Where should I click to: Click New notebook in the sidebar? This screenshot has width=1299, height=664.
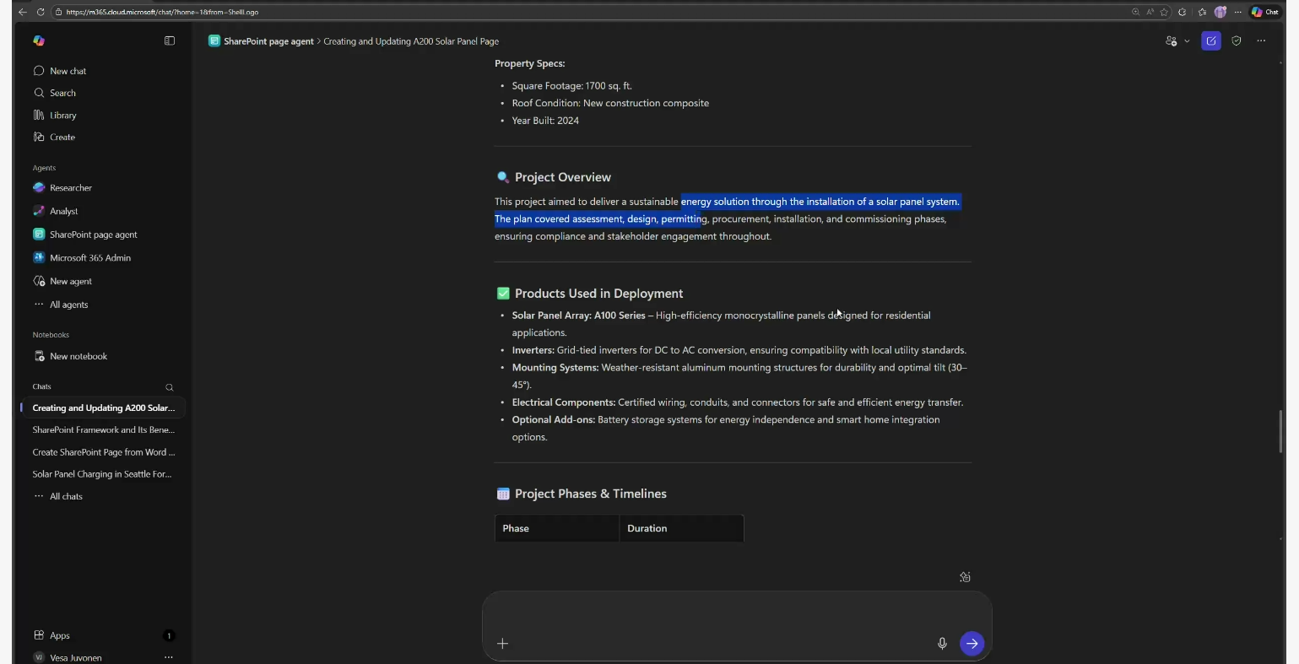78,357
